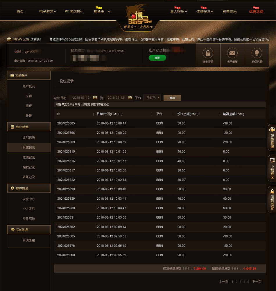This screenshot has width=276, height=291.
Task: Open 提现 in the sidebar
Action: point(29,106)
